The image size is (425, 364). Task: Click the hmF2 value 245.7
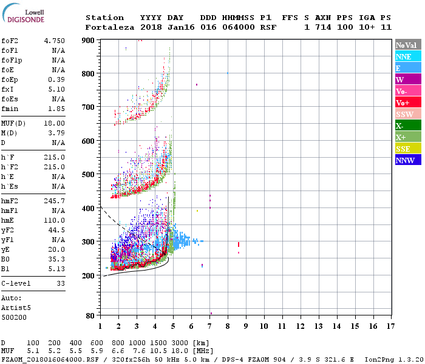click(55, 201)
